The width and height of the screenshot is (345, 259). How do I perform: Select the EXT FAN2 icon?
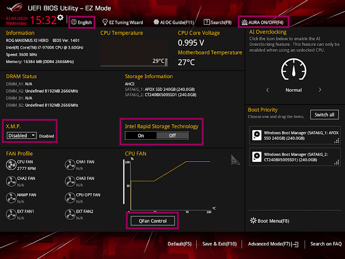[70, 215]
